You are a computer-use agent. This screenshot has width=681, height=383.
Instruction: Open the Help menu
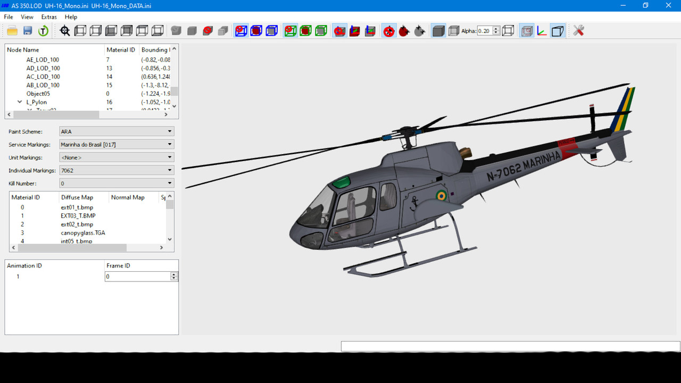71,17
